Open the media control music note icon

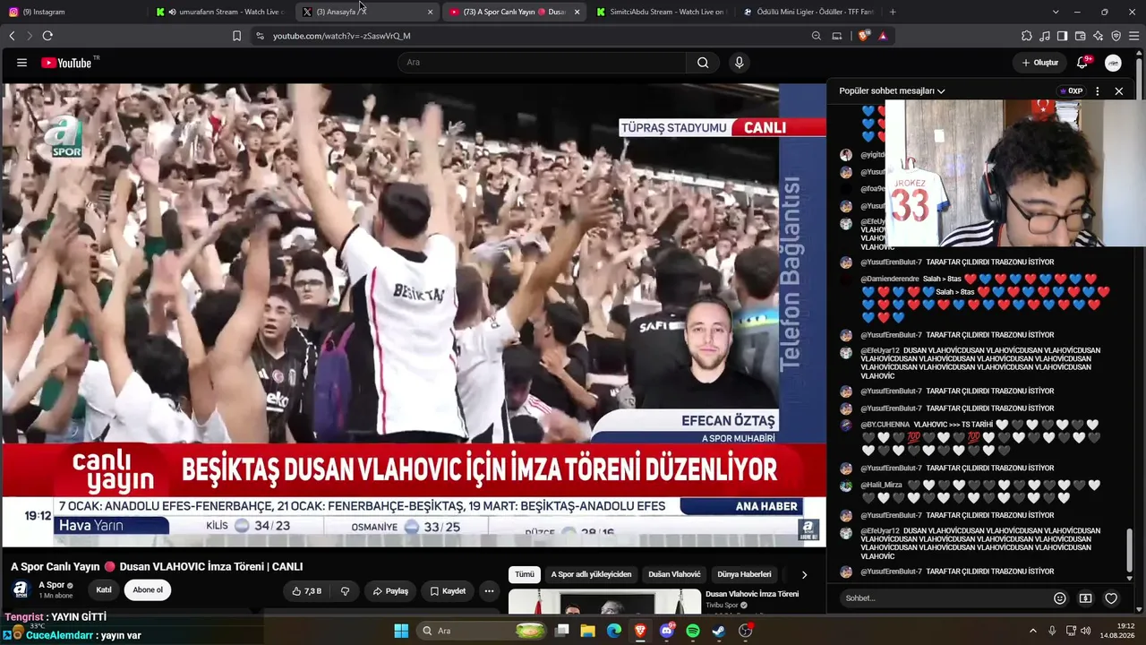click(x=1045, y=36)
